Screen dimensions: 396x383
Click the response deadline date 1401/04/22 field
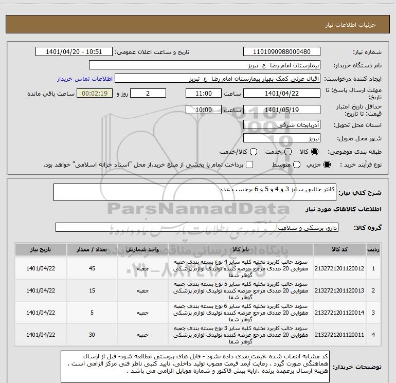282,93
